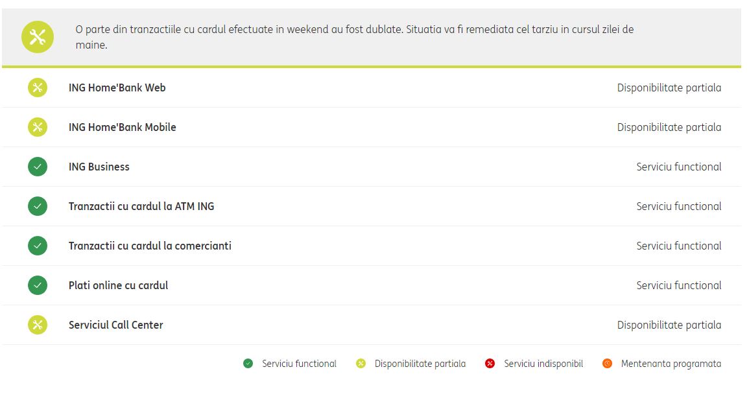Select the ING Home'Bank Mobile service name
The width and height of the screenshot is (749, 400).
coord(123,127)
